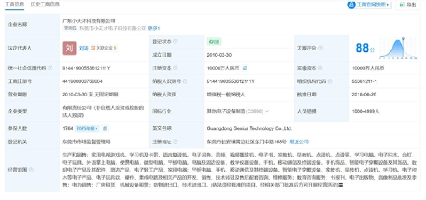Click registration authority 东莞市市场监督管理局

click(x=86, y=142)
